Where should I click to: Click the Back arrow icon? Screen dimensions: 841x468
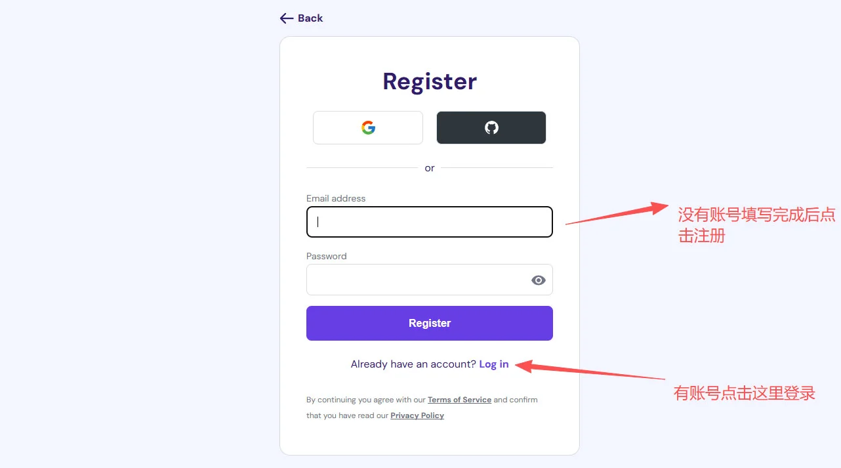coord(286,18)
